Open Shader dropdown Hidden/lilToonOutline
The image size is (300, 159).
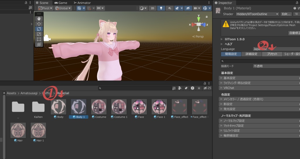click(x=257, y=14)
